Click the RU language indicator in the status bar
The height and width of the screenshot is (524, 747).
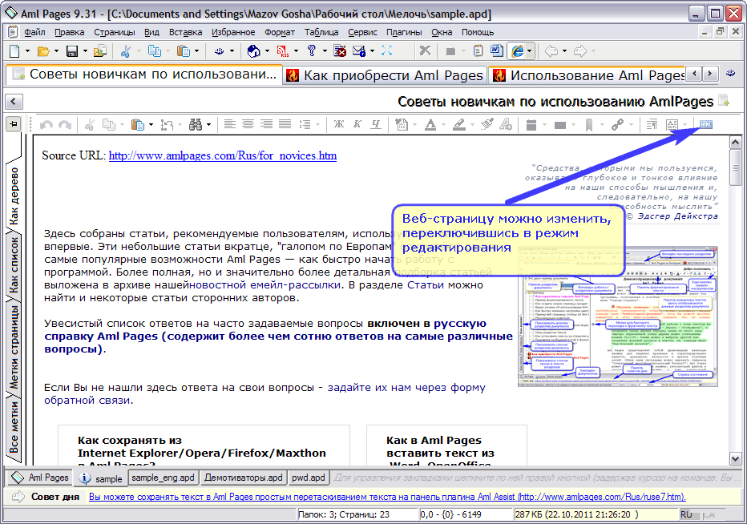[x=686, y=514]
